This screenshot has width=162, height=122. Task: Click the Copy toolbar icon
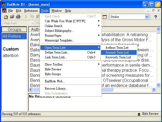(32, 17)
